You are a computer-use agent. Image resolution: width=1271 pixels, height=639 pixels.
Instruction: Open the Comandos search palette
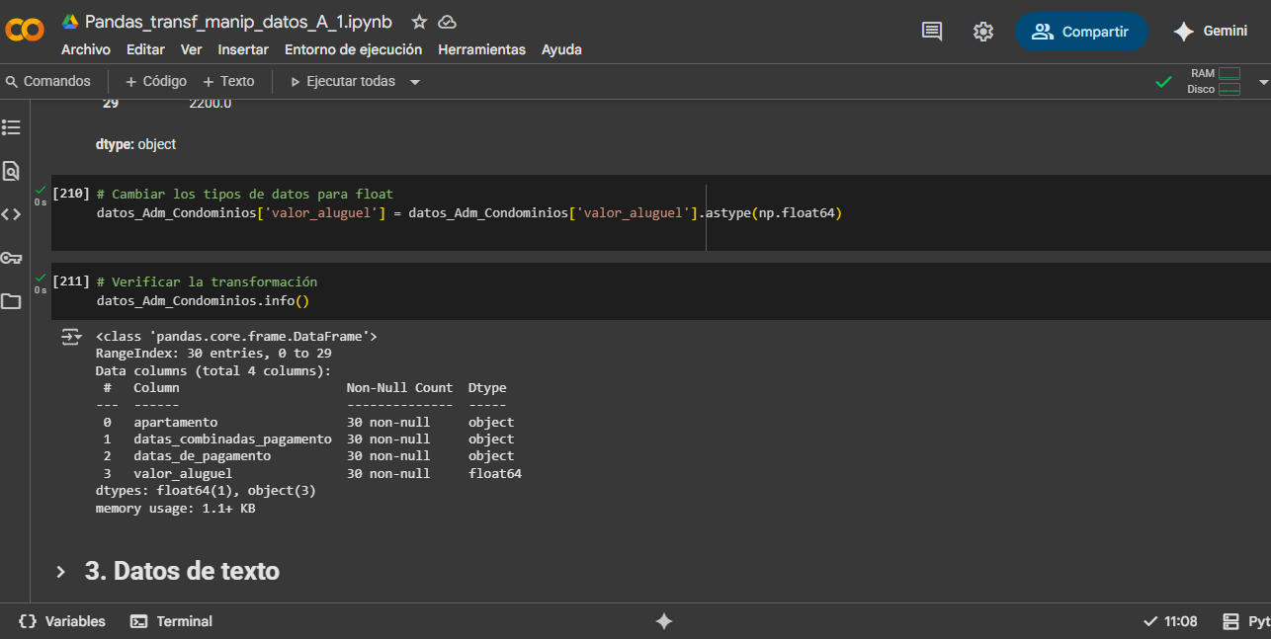click(x=48, y=81)
